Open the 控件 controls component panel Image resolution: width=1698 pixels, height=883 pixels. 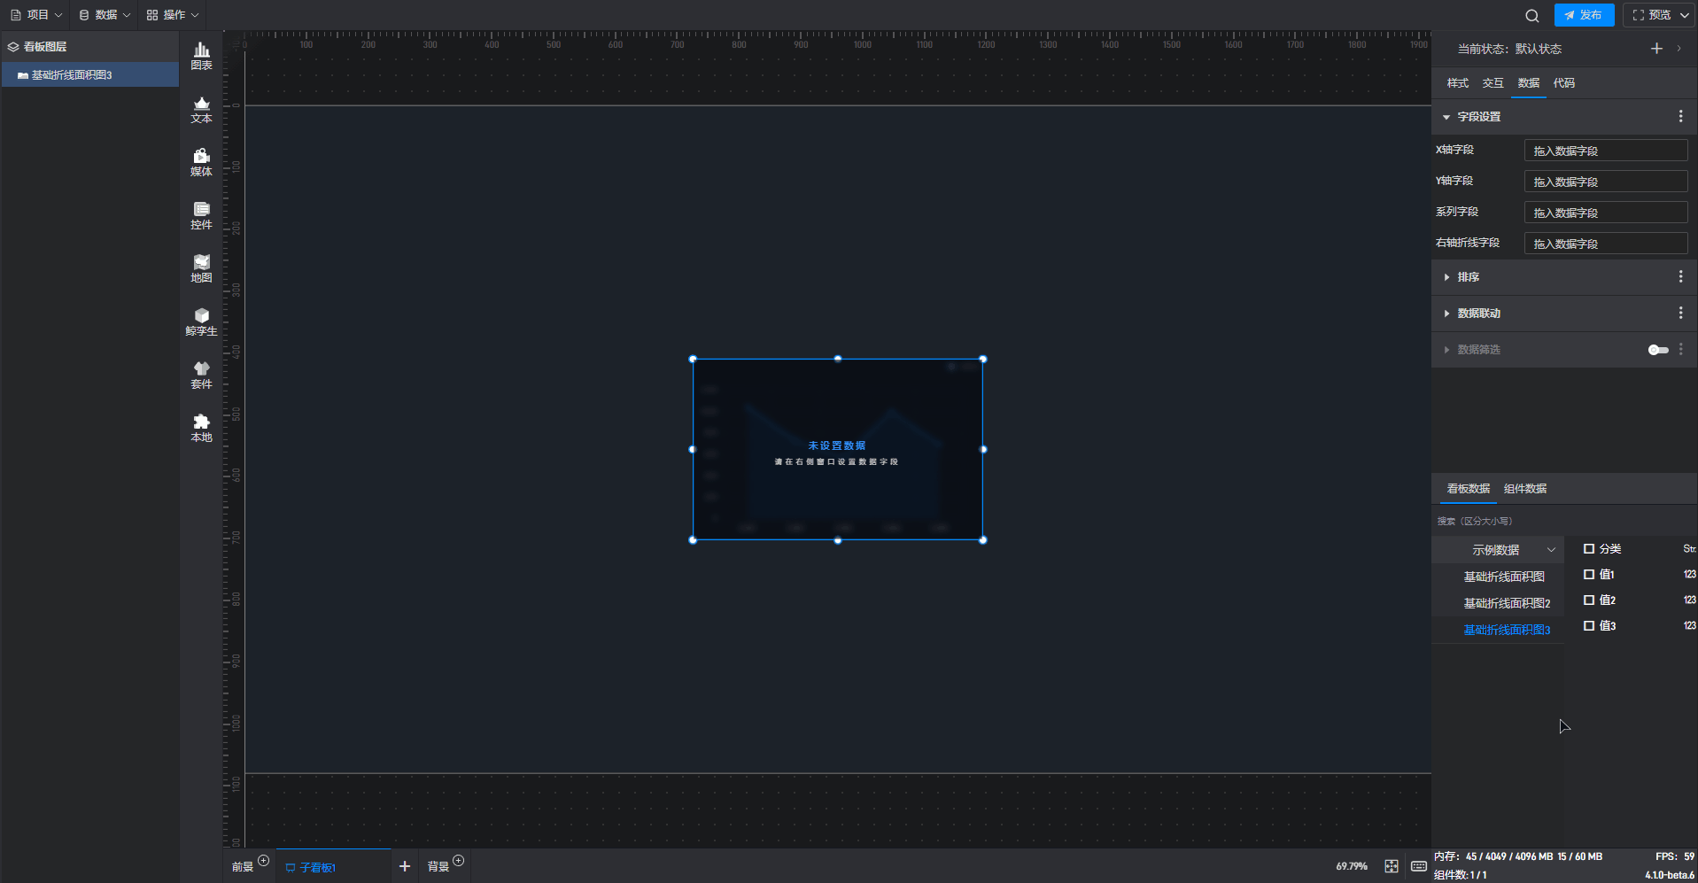(x=201, y=216)
